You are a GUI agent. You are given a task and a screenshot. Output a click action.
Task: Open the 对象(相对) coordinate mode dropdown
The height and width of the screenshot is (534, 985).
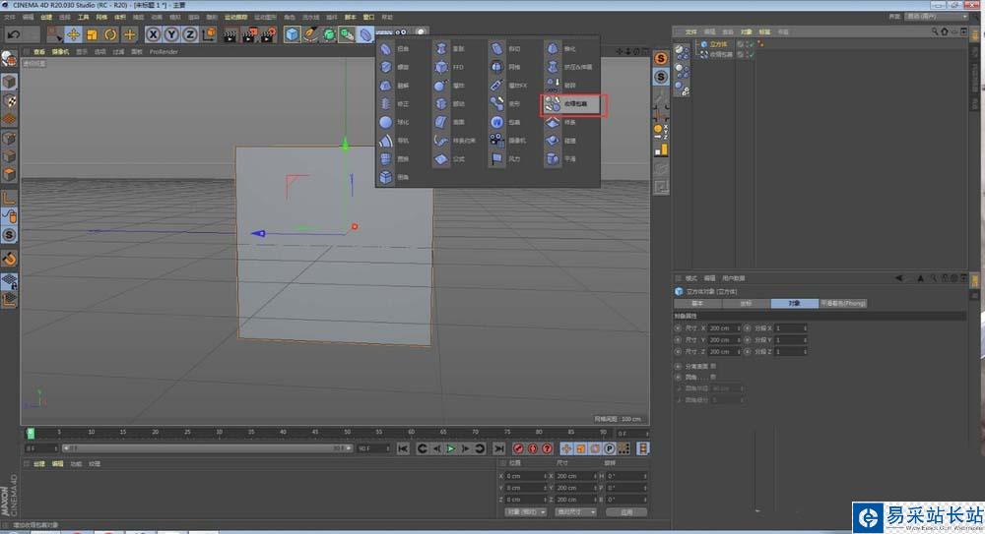[x=525, y=511]
